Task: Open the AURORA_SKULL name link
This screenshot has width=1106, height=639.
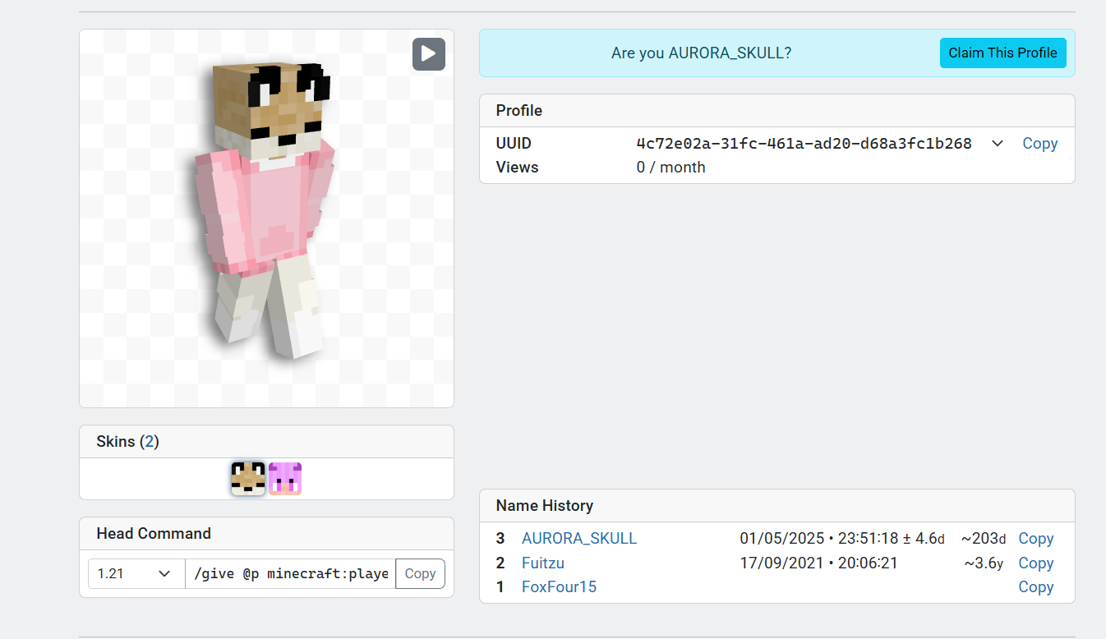Action: [579, 539]
